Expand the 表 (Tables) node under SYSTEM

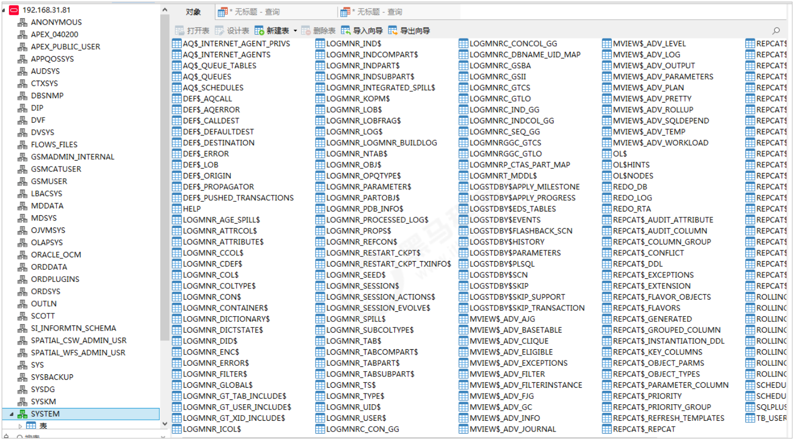(20, 426)
